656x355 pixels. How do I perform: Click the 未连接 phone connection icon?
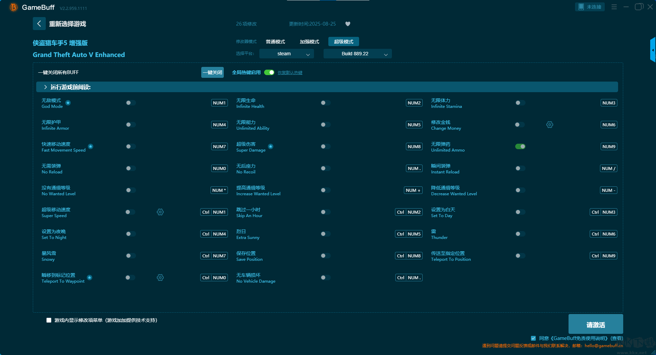(581, 7)
